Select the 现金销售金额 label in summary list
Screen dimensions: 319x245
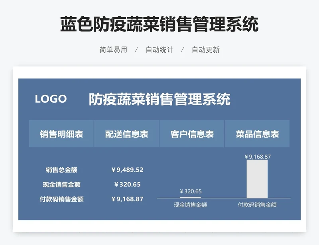[x=61, y=185]
